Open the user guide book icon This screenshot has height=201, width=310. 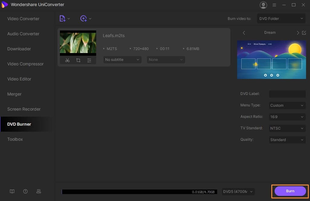(x=12, y=191)
